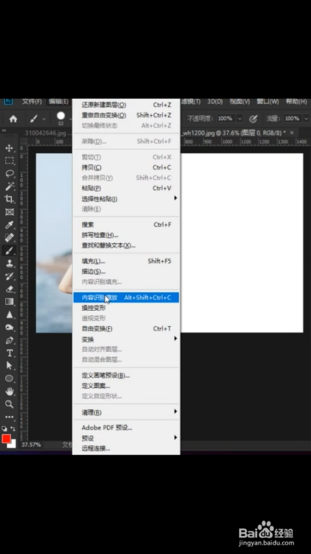Click the opacity 100% value field
Screen dimensions: 311x554
[x=225, y=119]
